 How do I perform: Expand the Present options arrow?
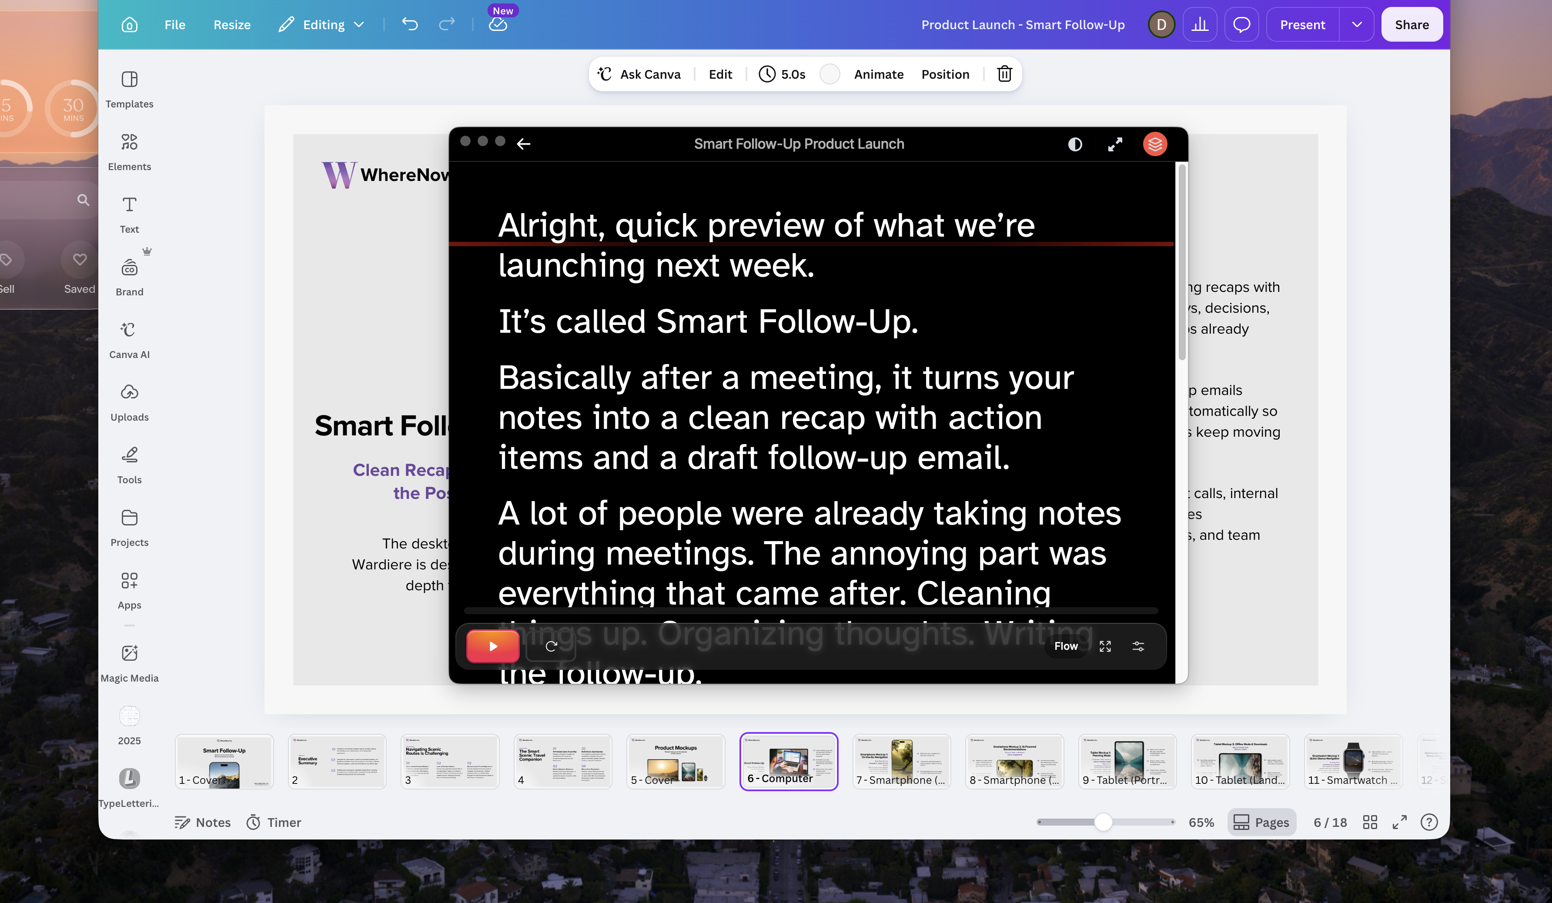pyautogui.click(x=1357, y=25)
